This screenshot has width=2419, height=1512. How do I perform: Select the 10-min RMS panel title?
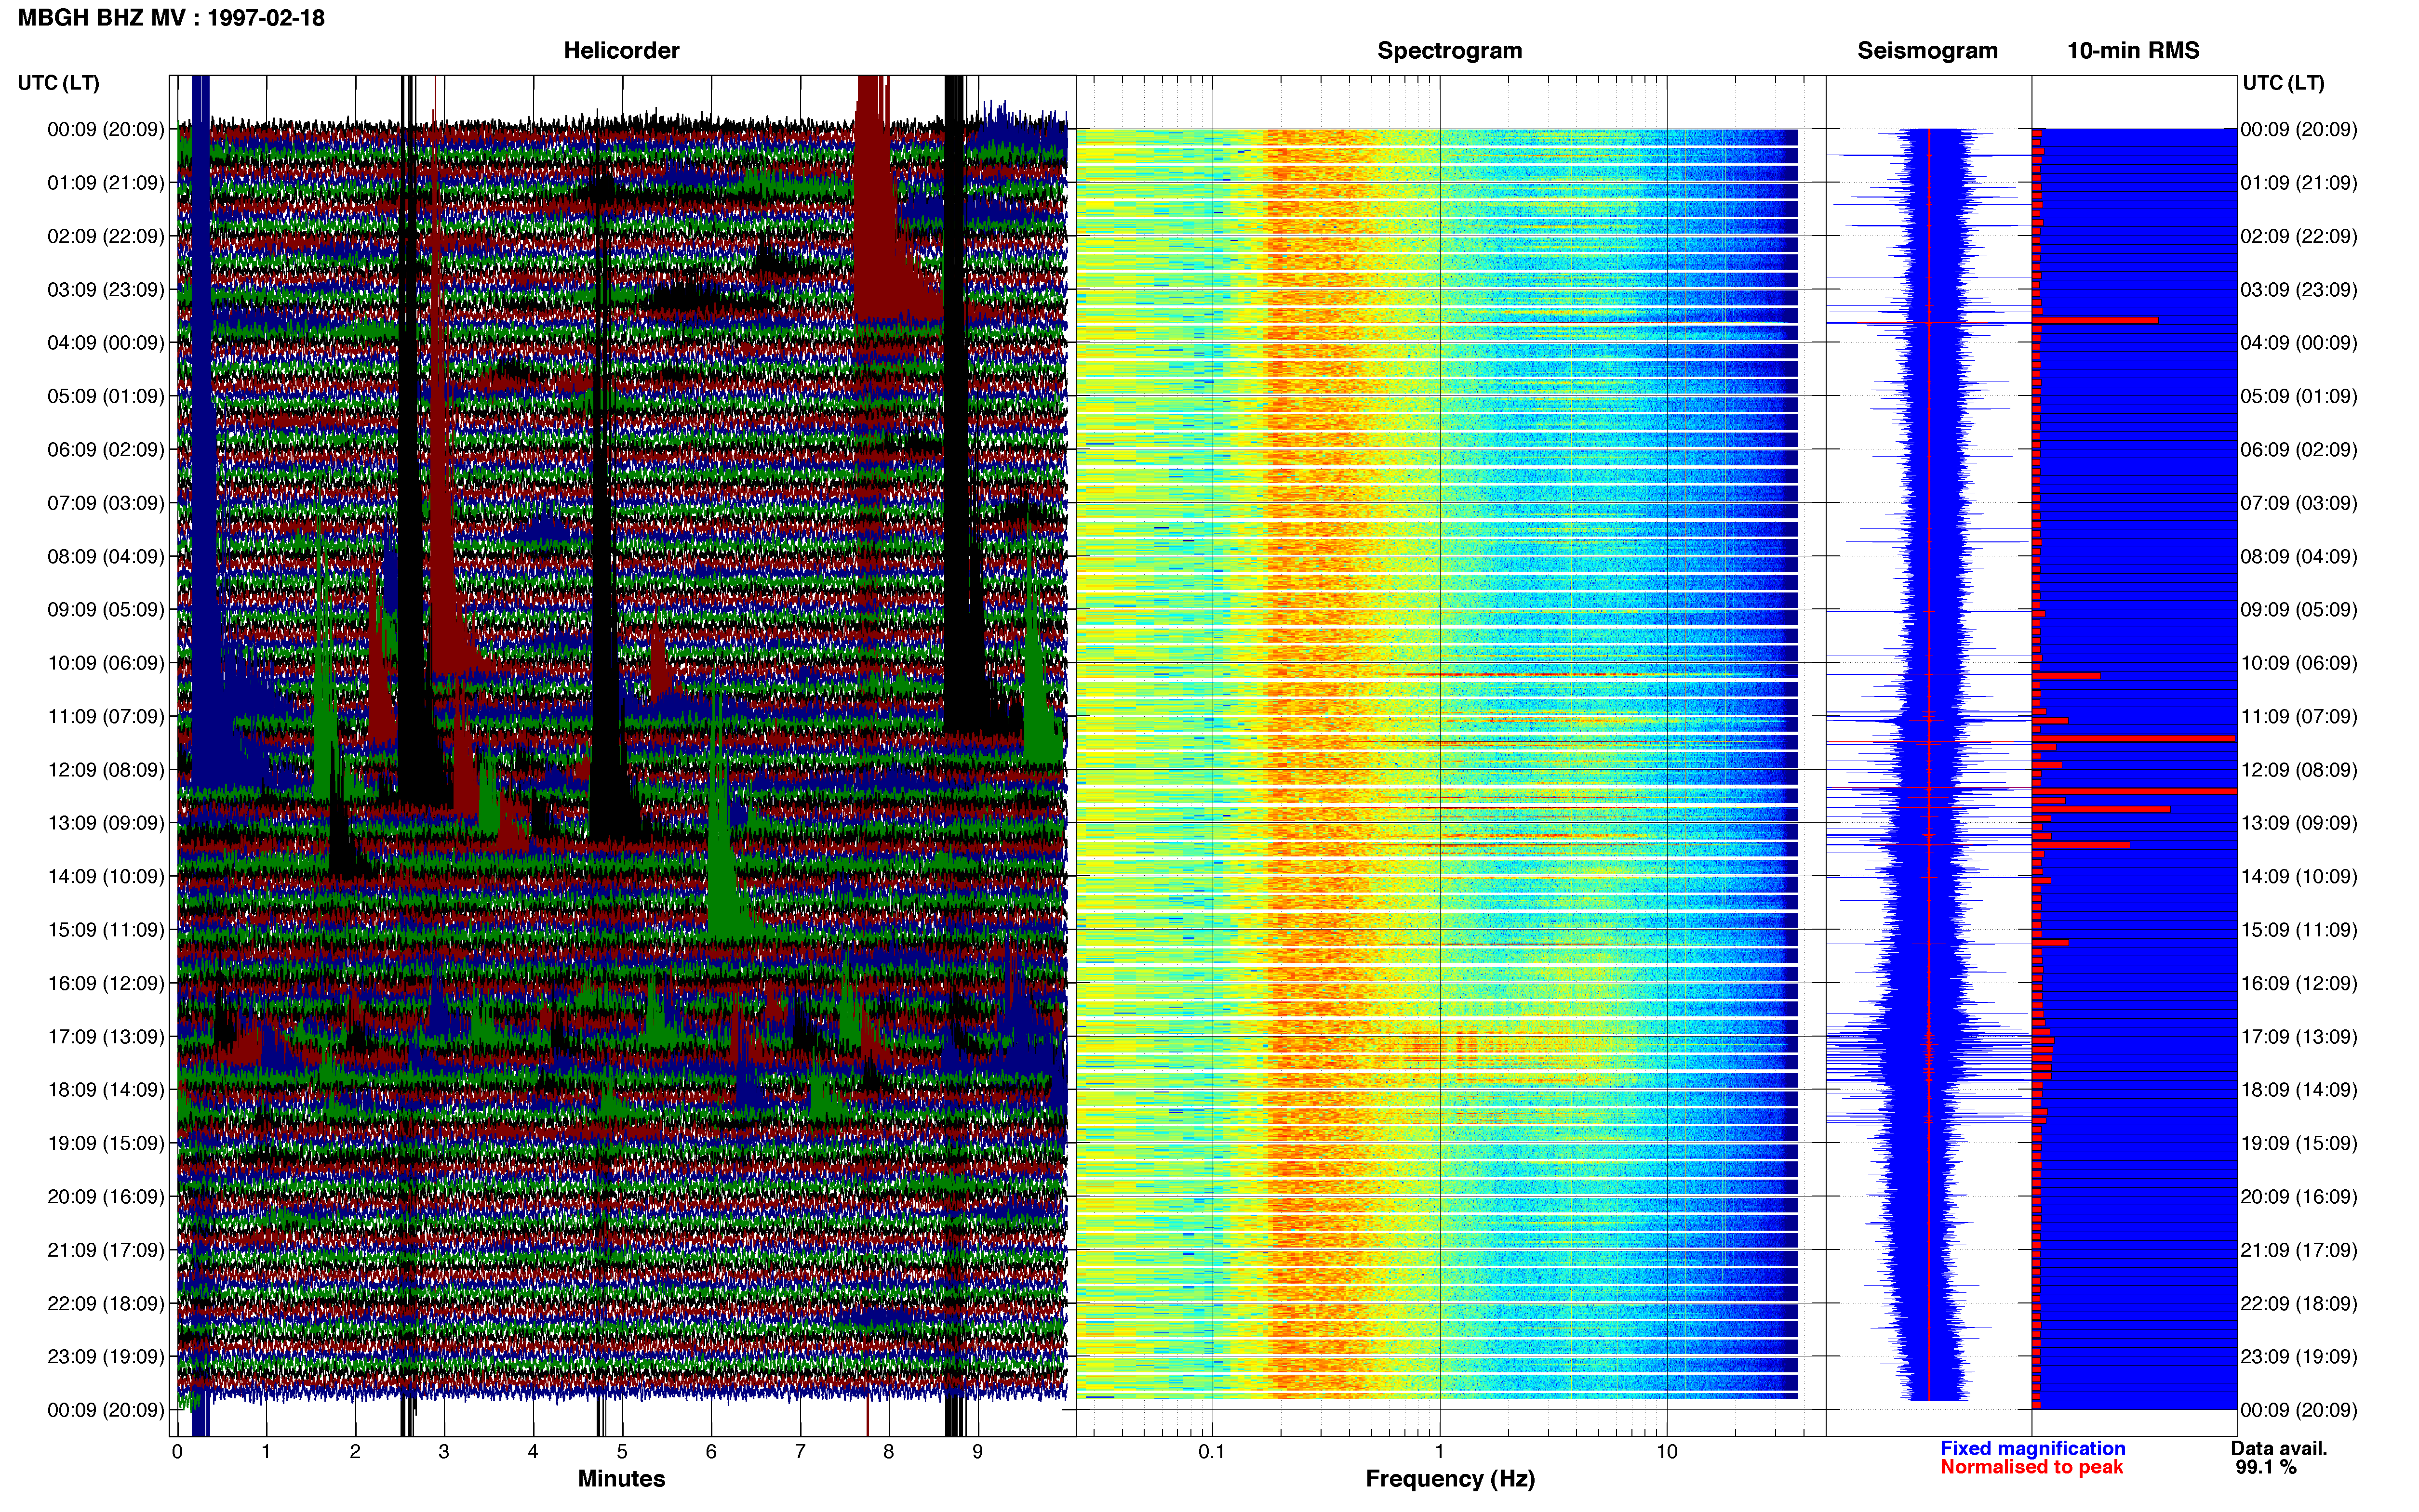point(2133,51)
